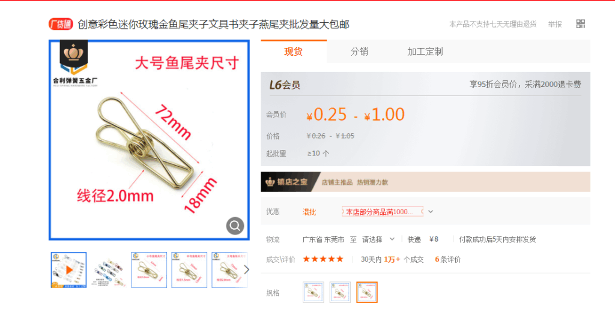Switch to the 加工定制 tab
Image resolution: width=615 pixels, height=309 pixels.
(x=425, y=52)
